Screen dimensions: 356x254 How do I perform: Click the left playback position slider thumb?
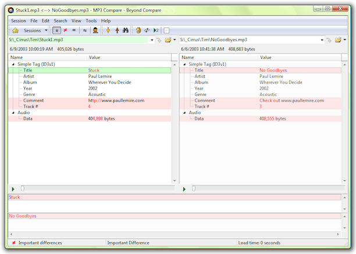point(23,188)
